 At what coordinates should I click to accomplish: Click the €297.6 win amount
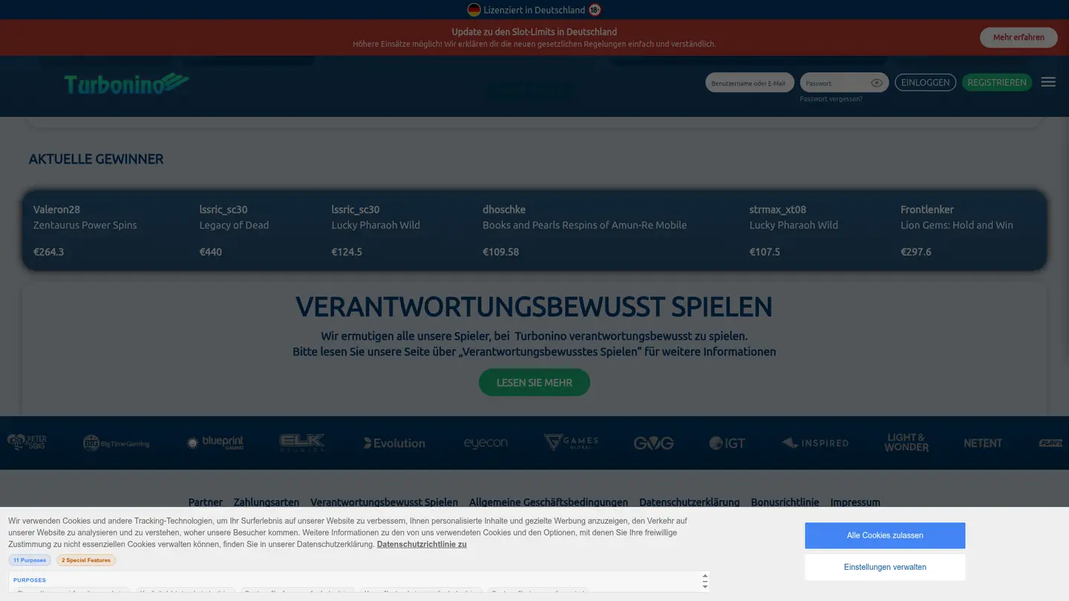tap(916, 252)
